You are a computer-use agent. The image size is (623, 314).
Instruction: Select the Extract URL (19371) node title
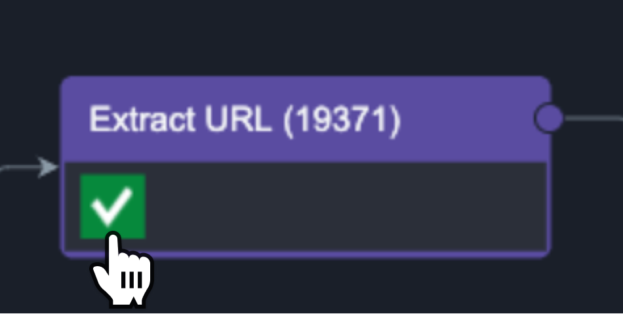pyautogui.click(x=244, y=119)
